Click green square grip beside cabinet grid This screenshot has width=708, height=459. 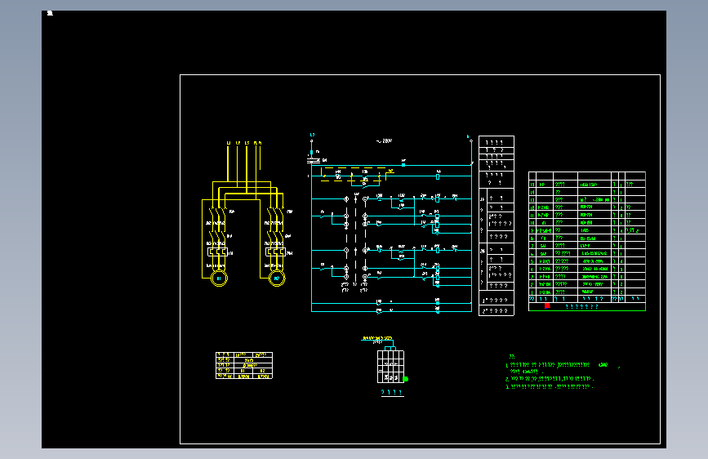[406, 379]
